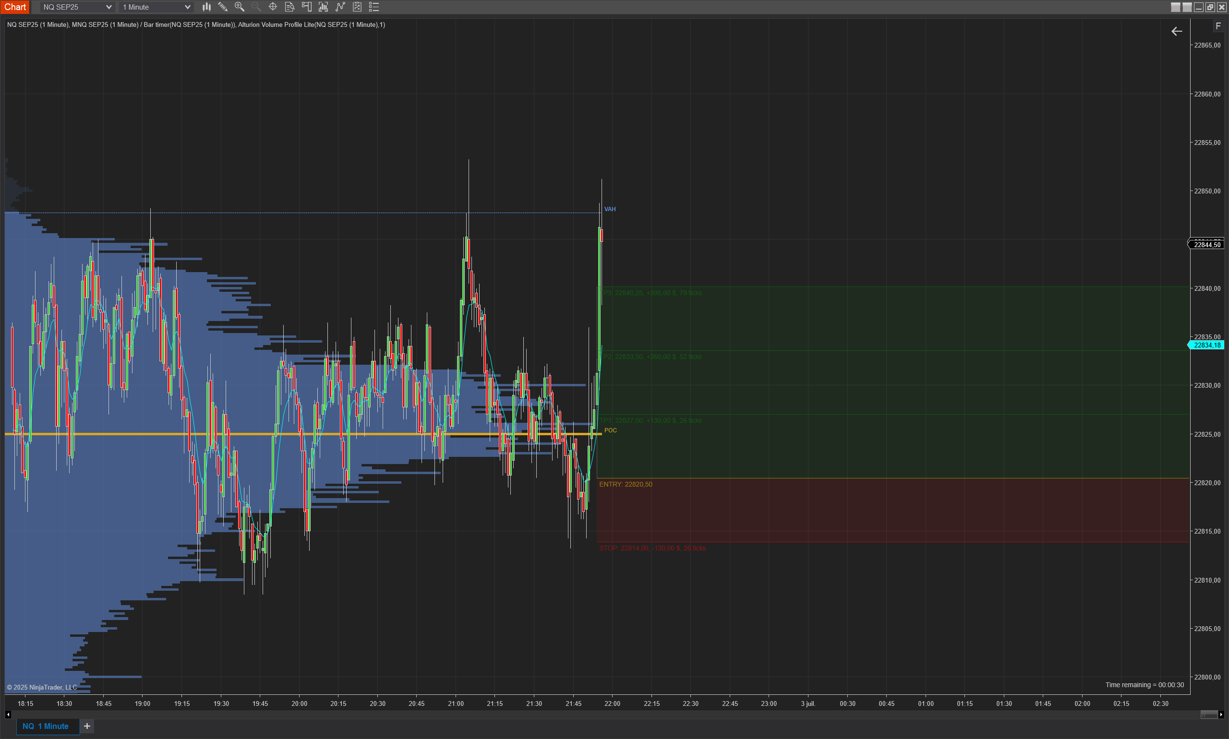Open the list-style toolbar icon
The width and height of the screenshot is (1229, 739).
click(x=374, y=7)
